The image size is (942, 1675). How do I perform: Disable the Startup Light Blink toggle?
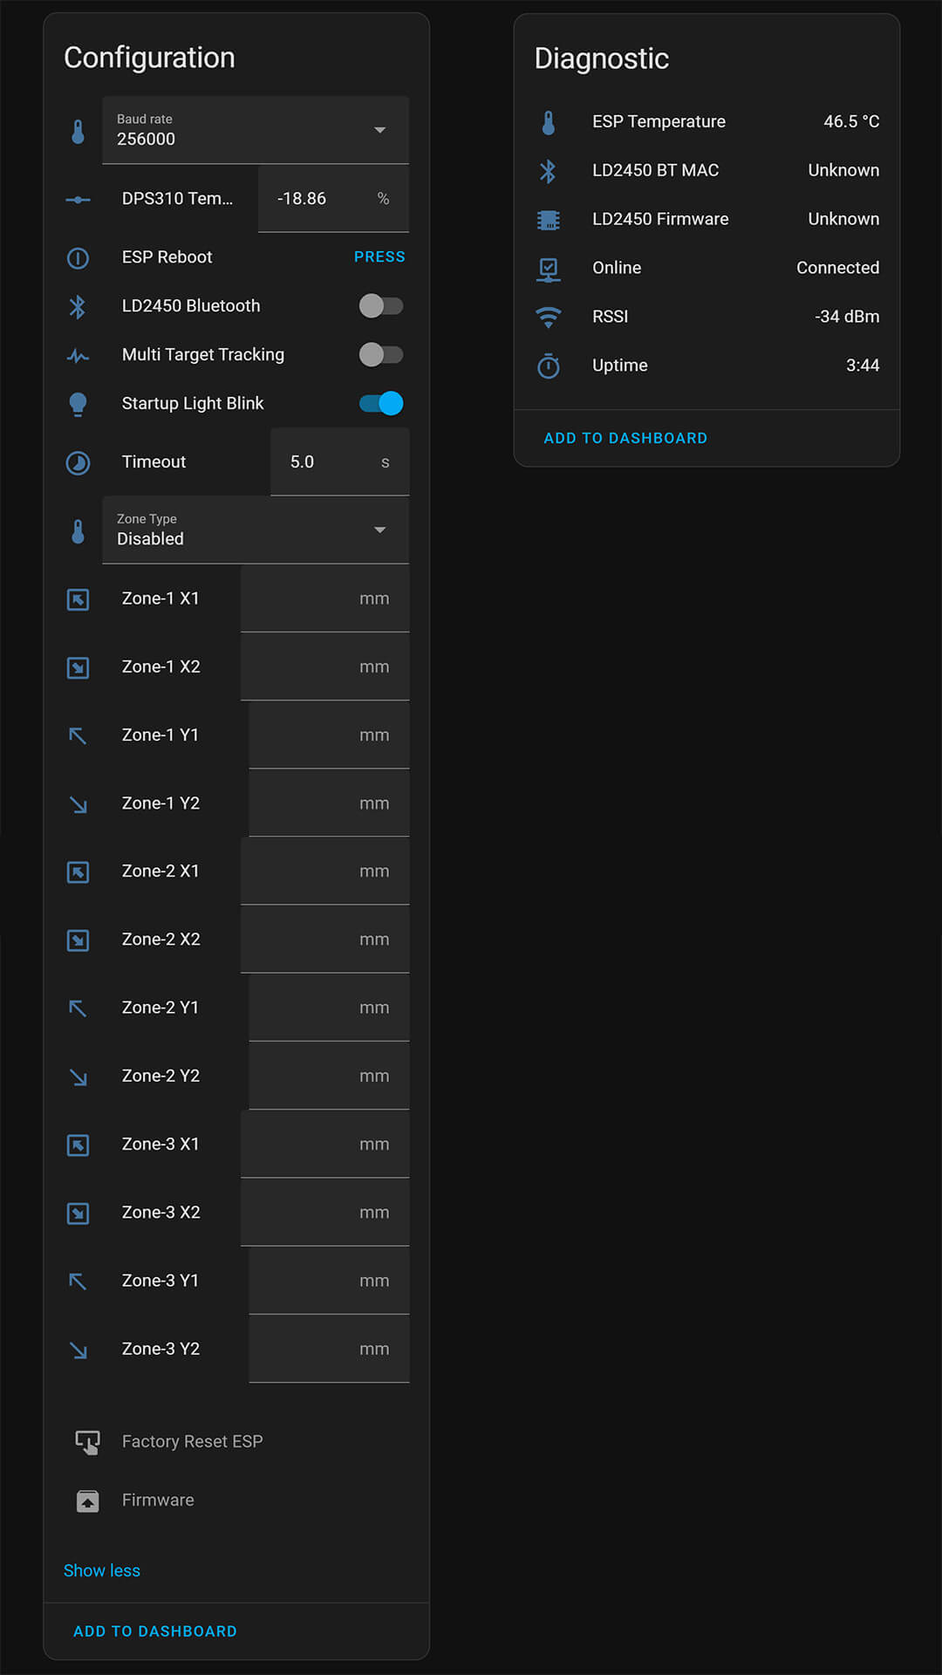point(381,404)
